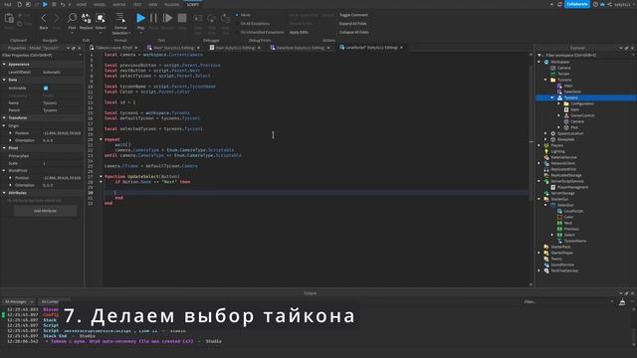Open the FILE menu
The image size is (637, 358).
(8, 4)
